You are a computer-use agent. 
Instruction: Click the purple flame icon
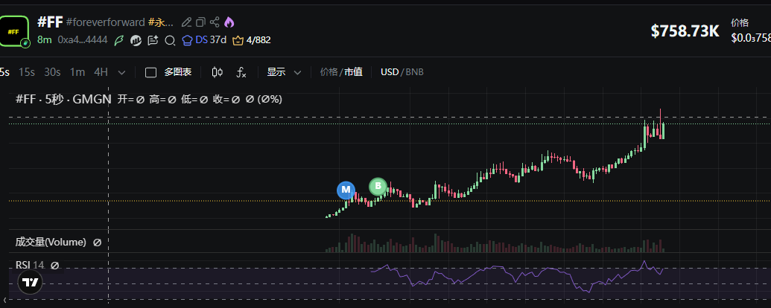(229, 22)
